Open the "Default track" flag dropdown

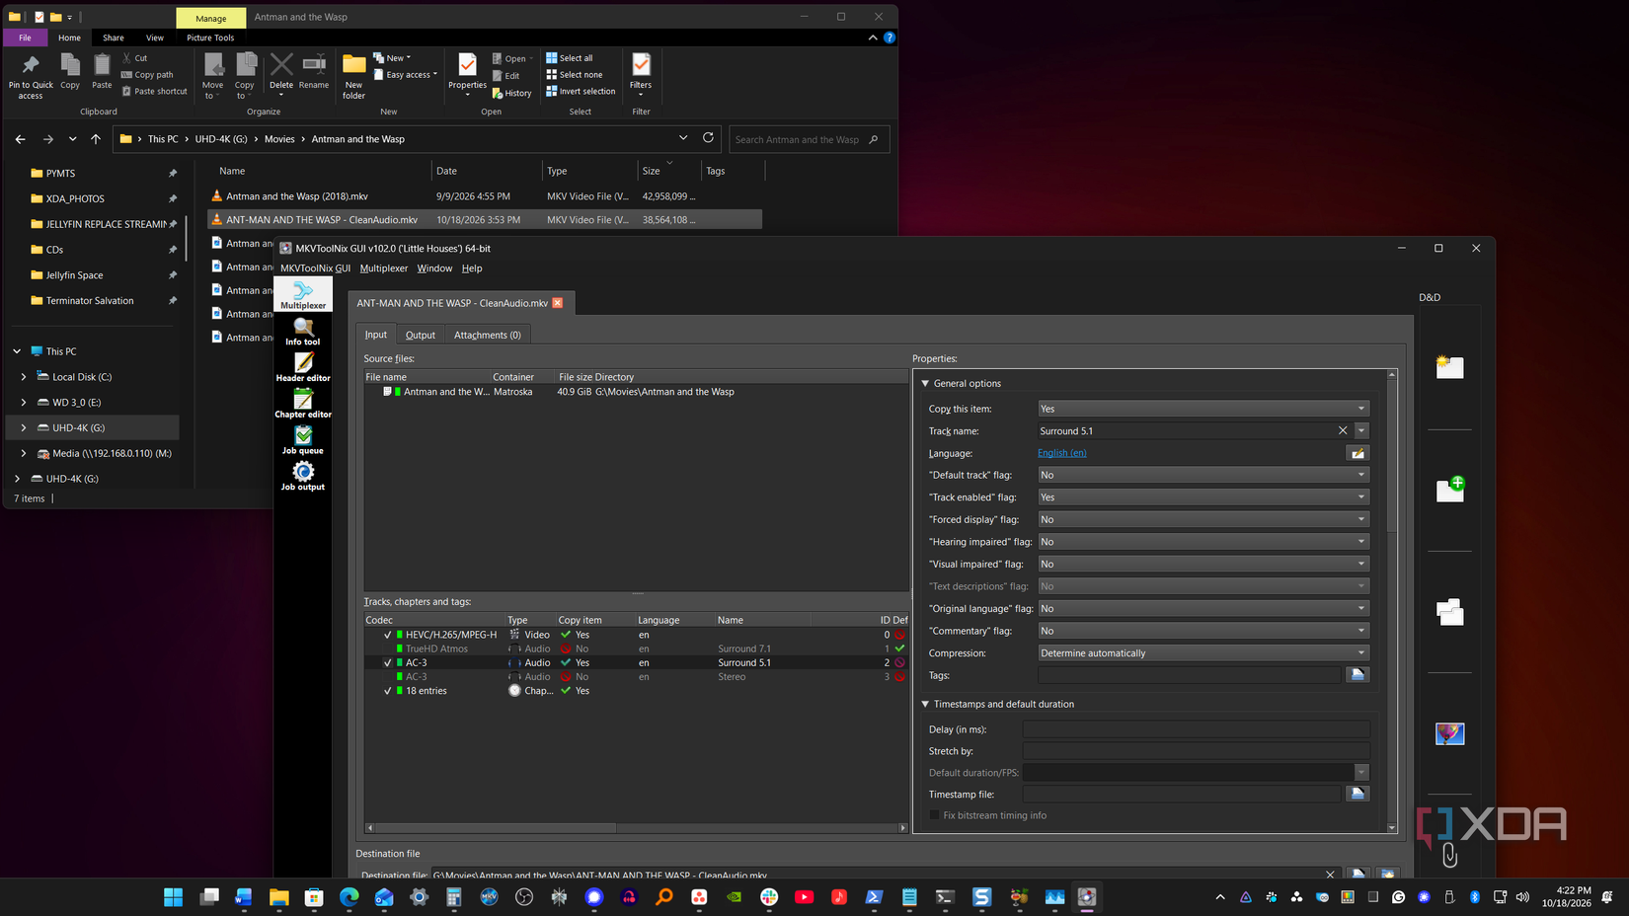click(1203, 475)
